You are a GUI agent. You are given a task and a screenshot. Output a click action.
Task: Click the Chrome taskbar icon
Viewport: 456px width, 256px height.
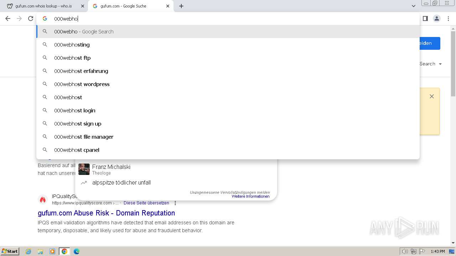(x=64, y=251)
